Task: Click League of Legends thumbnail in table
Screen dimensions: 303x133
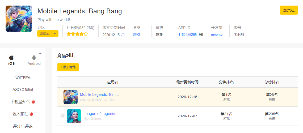Action: [x=74, y=116]
